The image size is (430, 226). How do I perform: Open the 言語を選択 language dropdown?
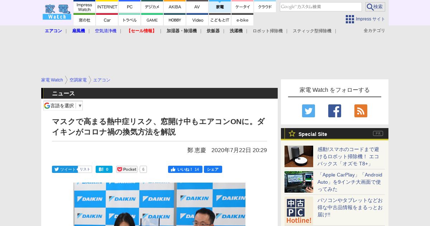(x=63, y=105)
